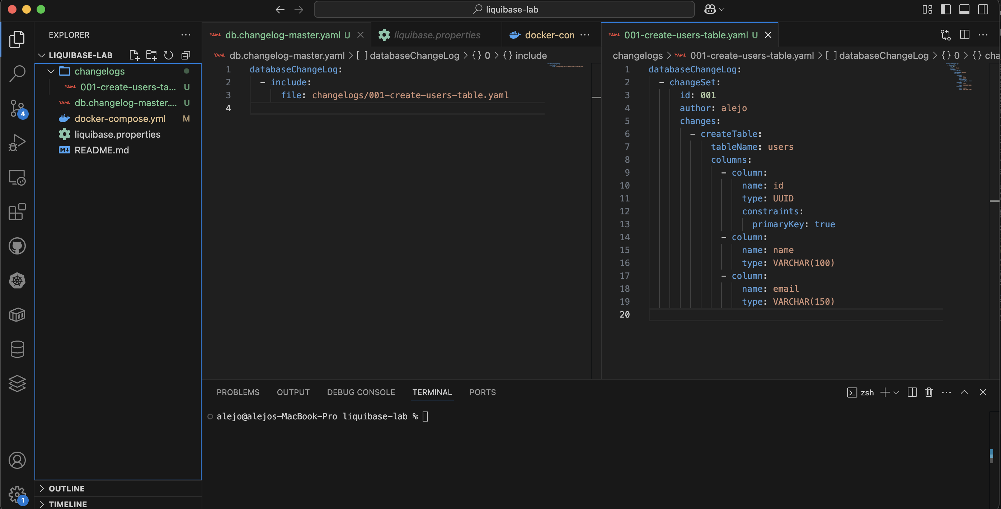
Task: Open Remote Explorer view
Action: coord(17,177)
